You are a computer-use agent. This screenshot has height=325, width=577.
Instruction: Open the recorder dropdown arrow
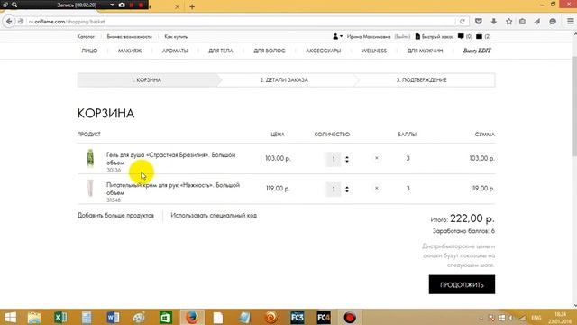[112, 5]
